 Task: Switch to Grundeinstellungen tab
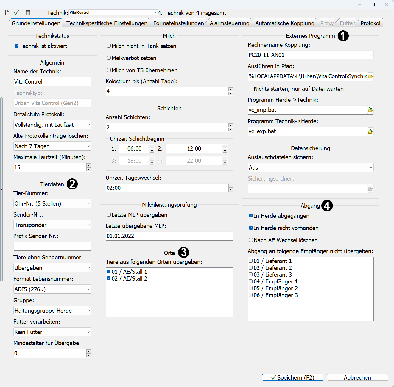click(x=36, y=23)
